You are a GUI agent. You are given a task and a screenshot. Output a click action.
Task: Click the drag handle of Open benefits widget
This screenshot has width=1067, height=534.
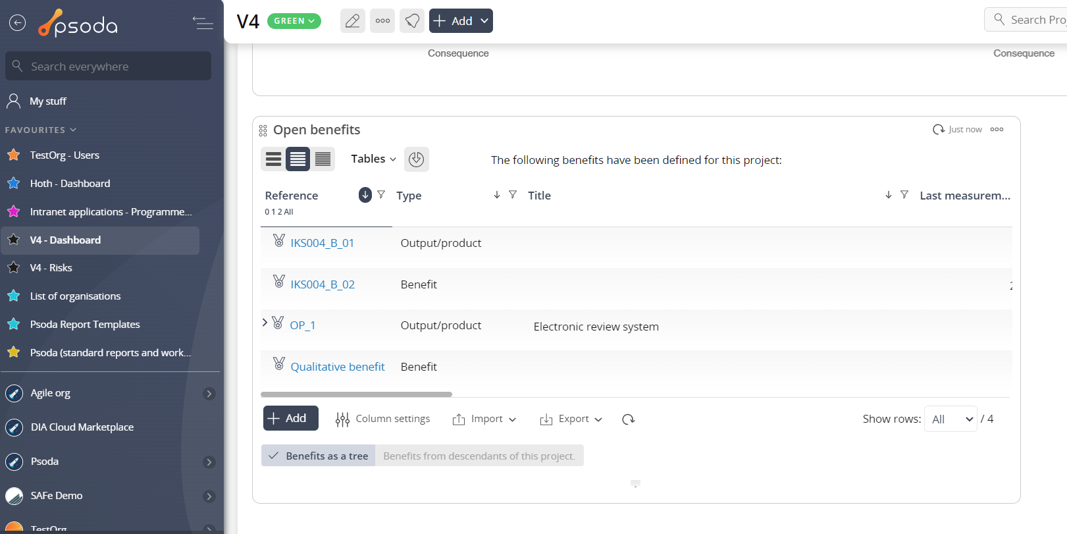coord(263,130)
